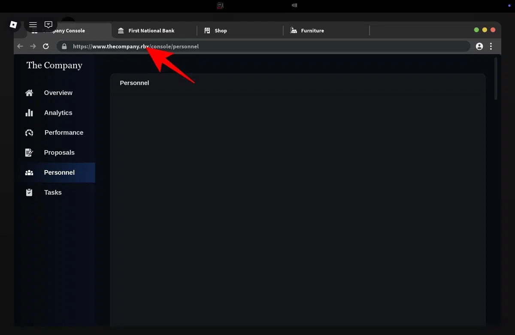Open the Roblox hamburger menu

(x=33, y=25)
